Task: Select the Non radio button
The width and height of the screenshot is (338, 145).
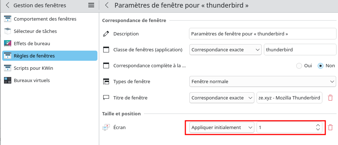Action: click(321, 66)
